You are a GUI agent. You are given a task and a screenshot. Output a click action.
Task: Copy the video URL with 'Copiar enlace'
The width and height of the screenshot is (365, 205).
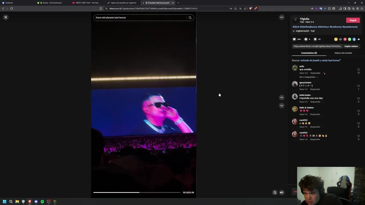pos(351,46)
